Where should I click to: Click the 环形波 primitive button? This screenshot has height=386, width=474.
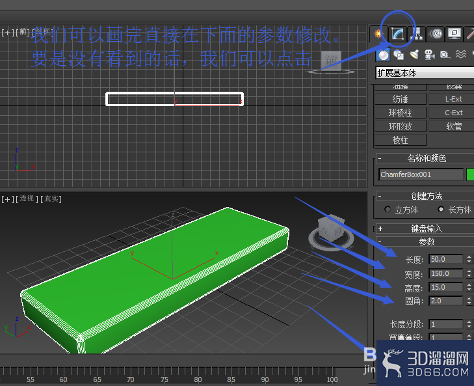(x=401, y=126)
